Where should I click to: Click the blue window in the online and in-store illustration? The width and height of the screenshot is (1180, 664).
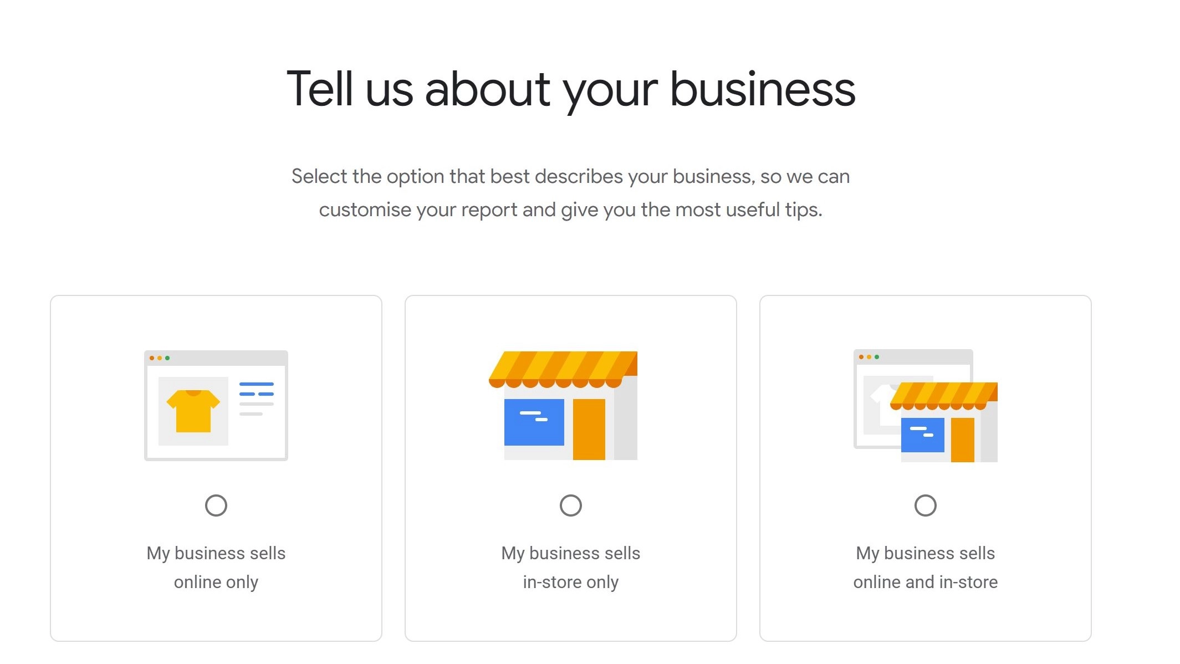[922, 435]
